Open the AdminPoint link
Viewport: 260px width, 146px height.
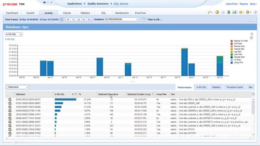click(x=232, y=4)
